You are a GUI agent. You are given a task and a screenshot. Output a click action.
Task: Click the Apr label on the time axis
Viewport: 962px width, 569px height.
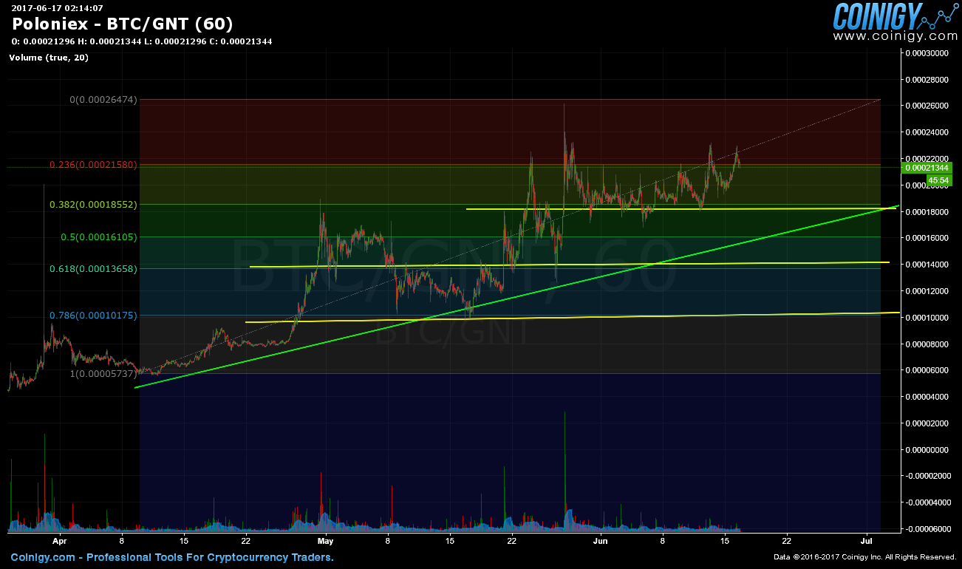58,541
